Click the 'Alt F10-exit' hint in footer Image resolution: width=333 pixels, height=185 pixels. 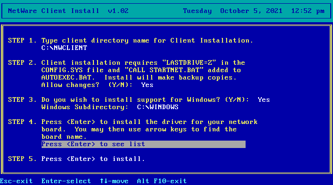[162, 181]
